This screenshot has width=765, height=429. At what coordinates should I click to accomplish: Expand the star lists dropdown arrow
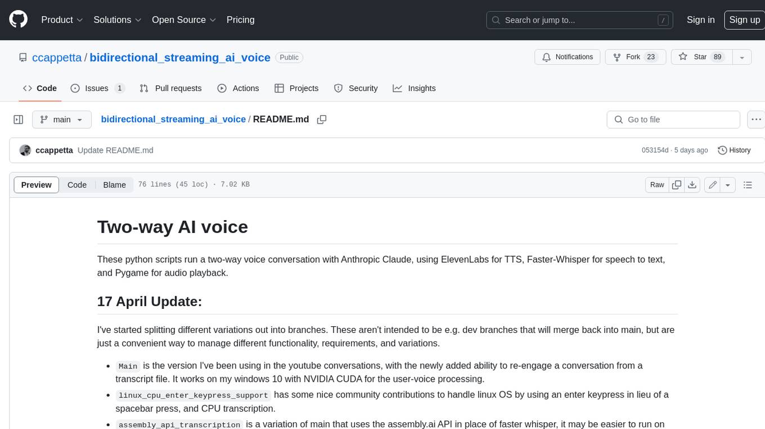(742, 57)
